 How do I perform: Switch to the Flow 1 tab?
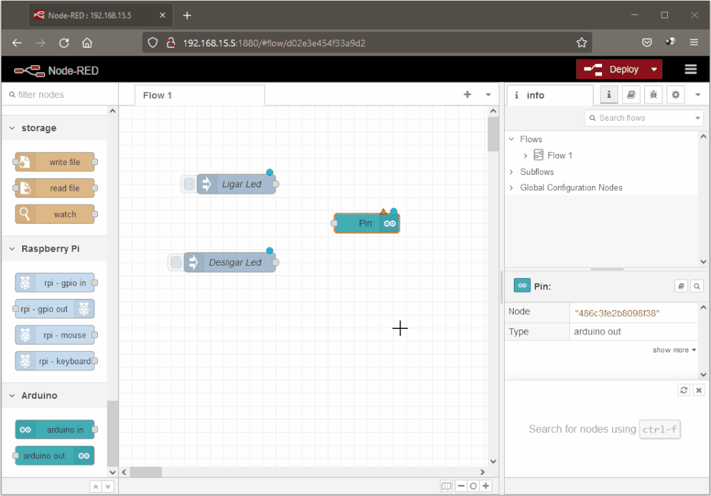199,95
